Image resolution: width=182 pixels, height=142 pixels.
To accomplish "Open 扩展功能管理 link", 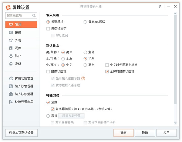I will (x=21, y=78).
